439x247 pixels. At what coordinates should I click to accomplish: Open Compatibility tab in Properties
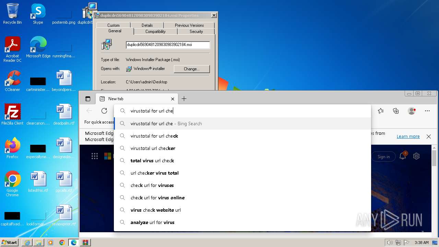(x=155, y=32)
